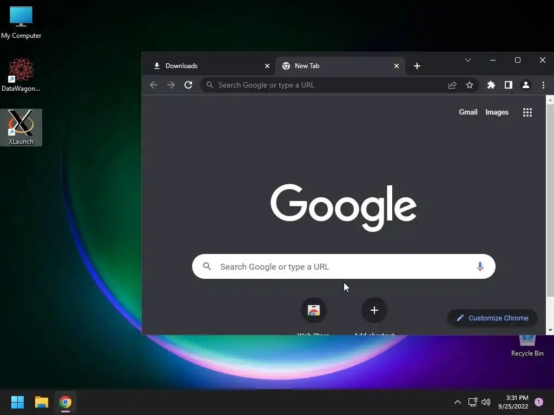Viewport: 554px width, 415px height.
Task: Open the taskbar clock and date
Action: tap(513, 402)
